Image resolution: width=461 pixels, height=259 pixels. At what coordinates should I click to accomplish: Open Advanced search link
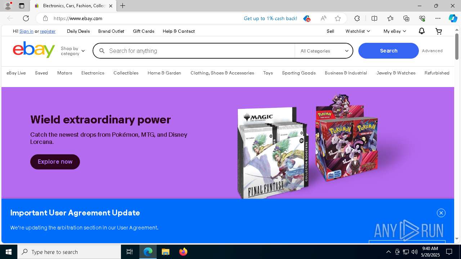pyautogui.click(x=432, y=51)
